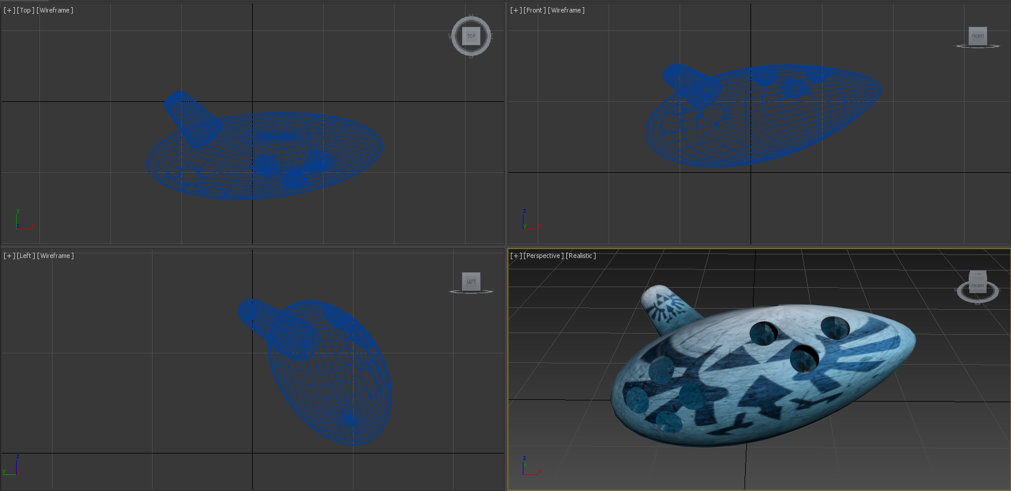The width and height of the screenshot is (1011, 491).
Task: Click the ViewCube in Perspective viewport
Action: [x=978, y=283]
